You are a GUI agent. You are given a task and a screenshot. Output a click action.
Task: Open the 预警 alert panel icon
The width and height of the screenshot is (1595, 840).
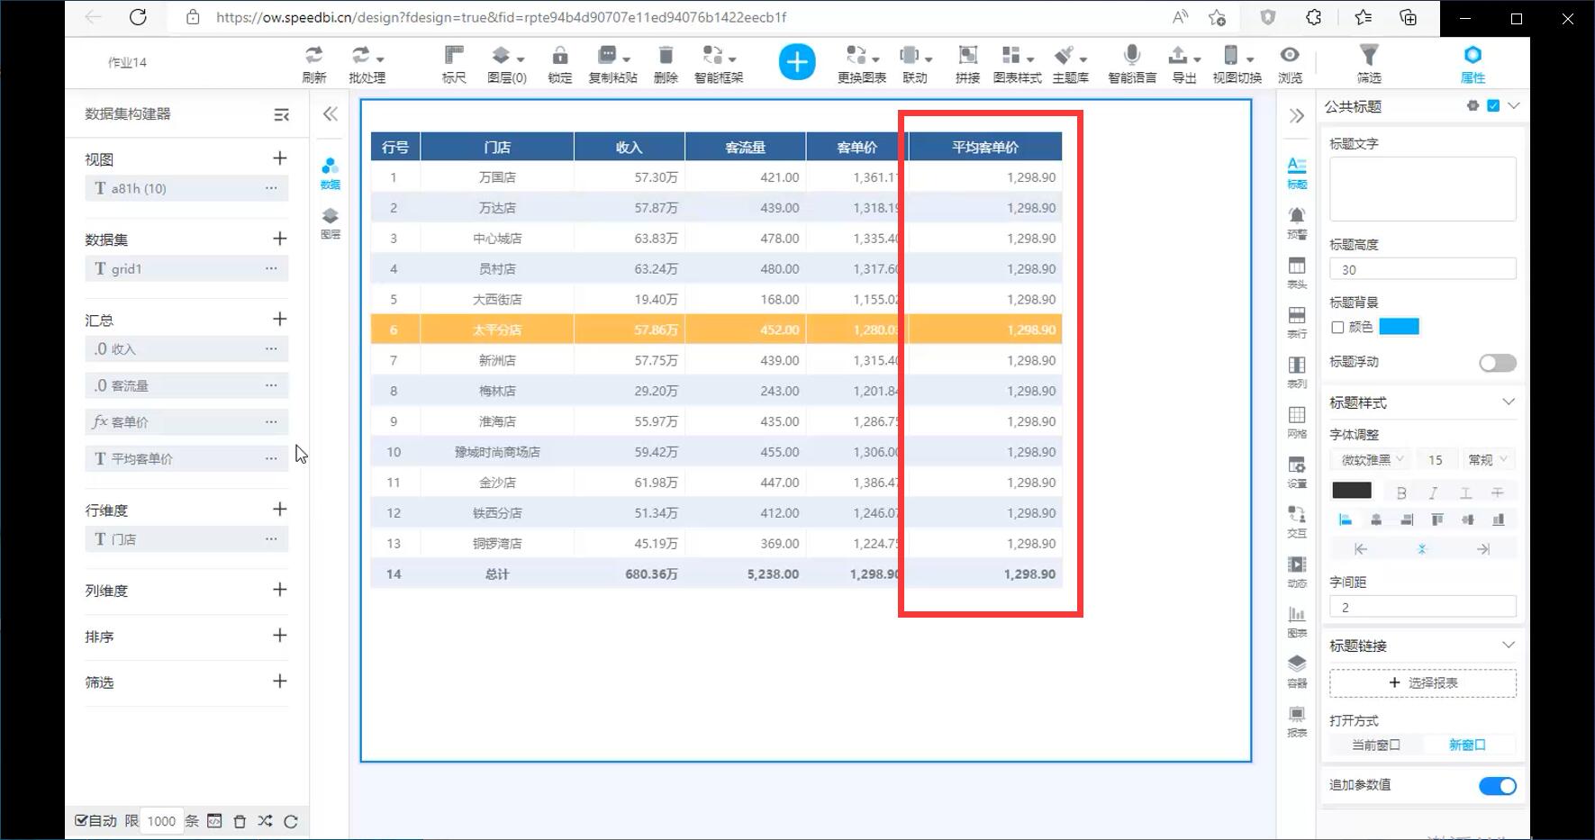[x=1296, y=221]
